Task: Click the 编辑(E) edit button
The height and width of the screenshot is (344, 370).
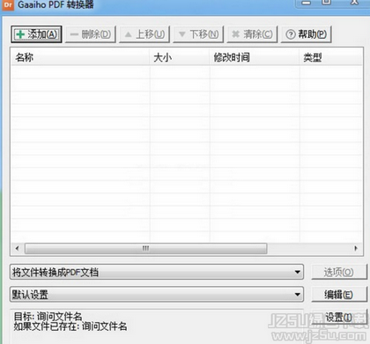Action: (x=339, y=294)
